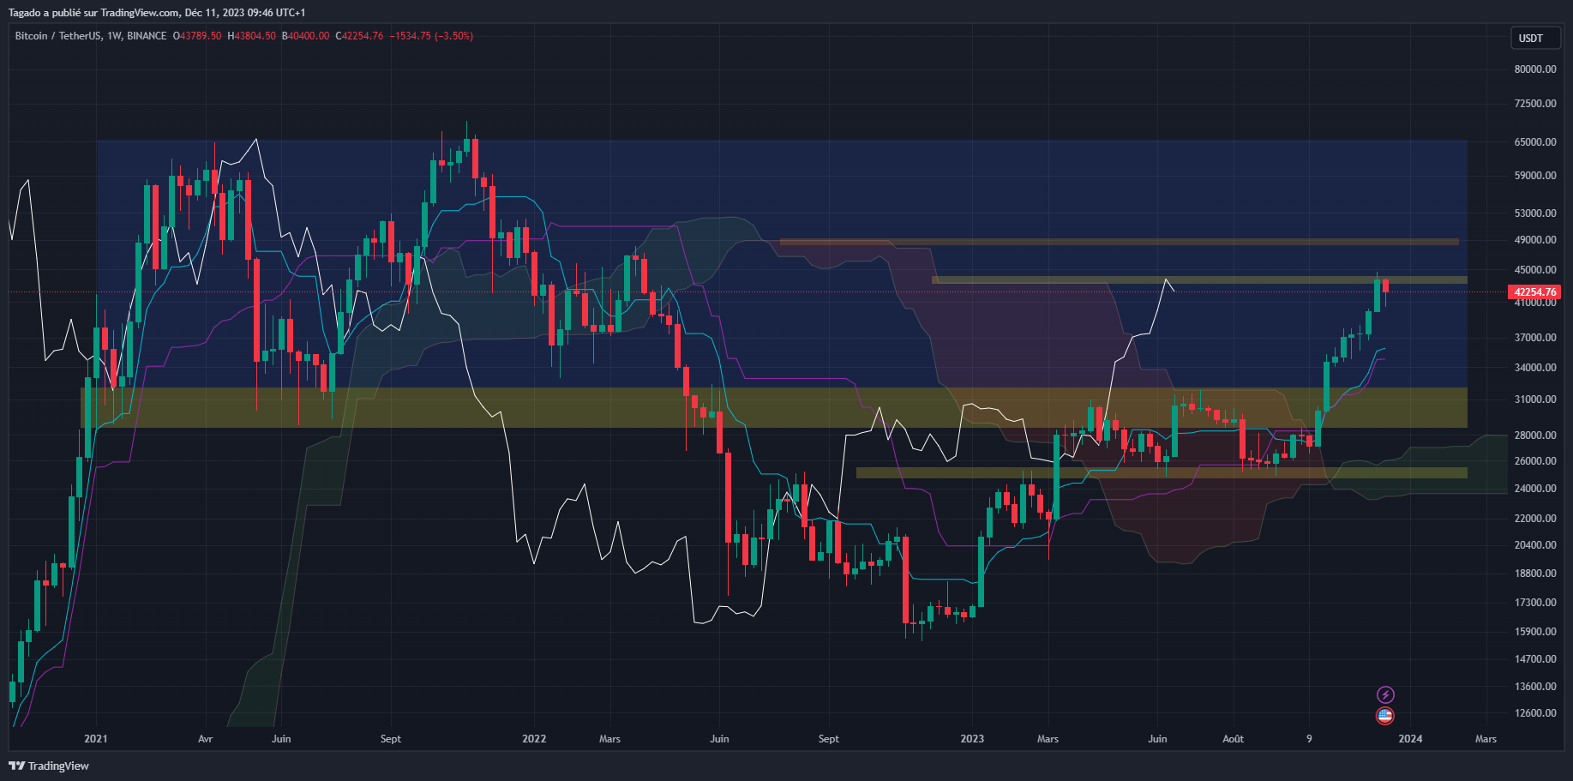Click the 80000.00 price axis label
The height and width of the screenshot is (781, 1573).
(1534, 69)
